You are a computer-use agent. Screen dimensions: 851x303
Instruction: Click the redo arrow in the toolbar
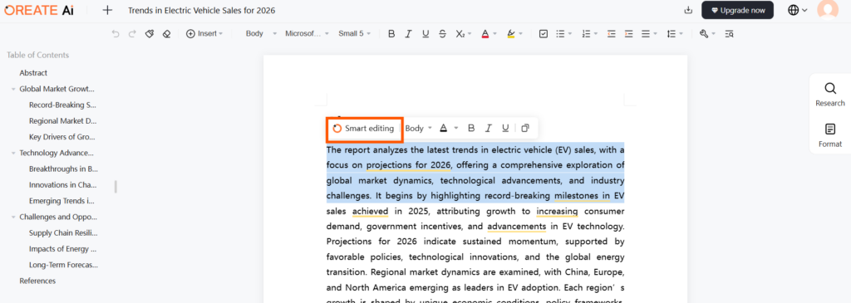[132, 33]
